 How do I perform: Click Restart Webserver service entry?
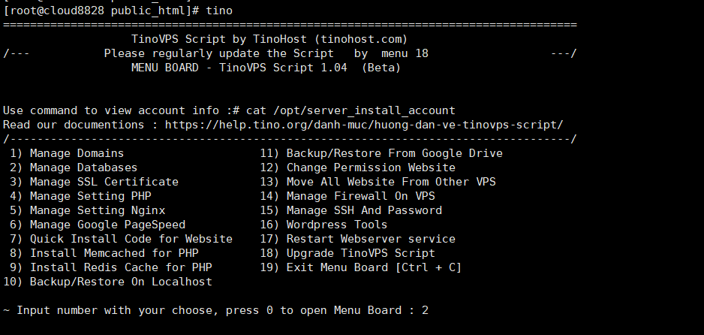[357, 240]
